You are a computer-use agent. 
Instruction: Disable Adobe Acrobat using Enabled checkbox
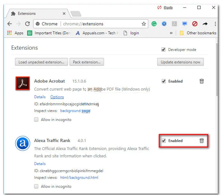(164, 81)
